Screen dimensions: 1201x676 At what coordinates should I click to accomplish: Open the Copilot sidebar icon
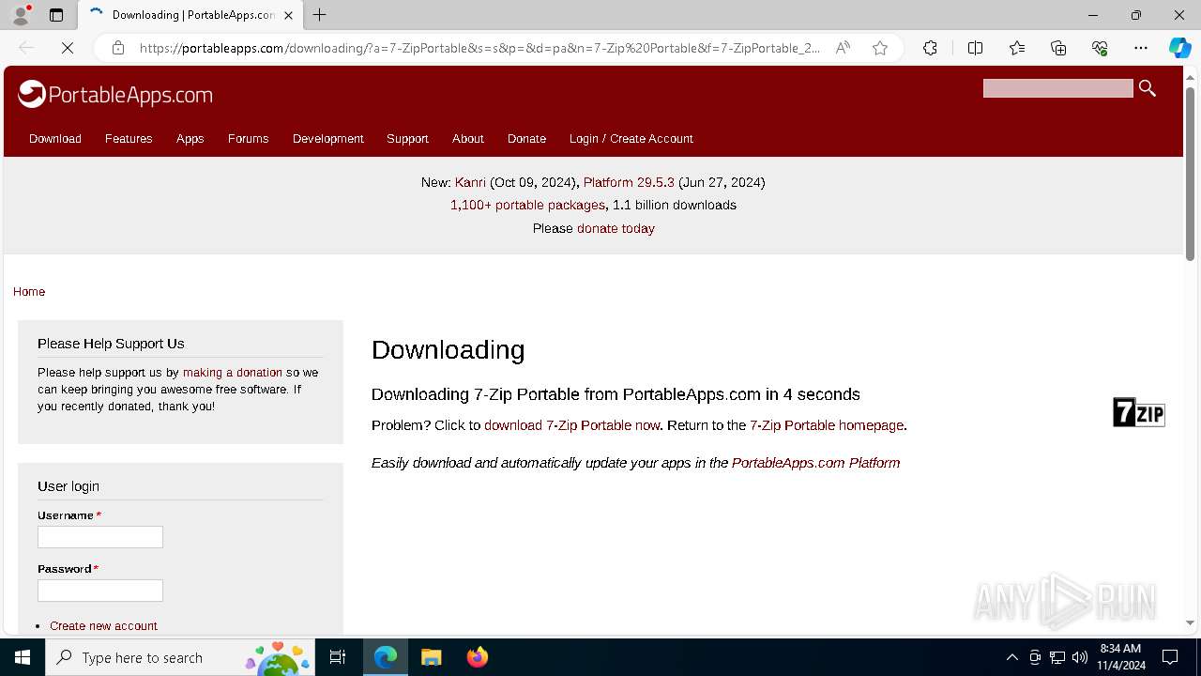[x=1179, y=48]
